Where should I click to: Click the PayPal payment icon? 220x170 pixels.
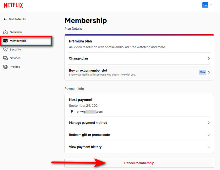(x=72, y=112)
